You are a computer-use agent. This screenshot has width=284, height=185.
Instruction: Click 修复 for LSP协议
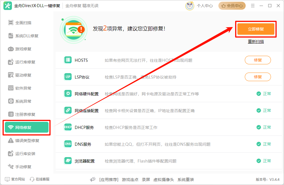click(x=258, y=77)
